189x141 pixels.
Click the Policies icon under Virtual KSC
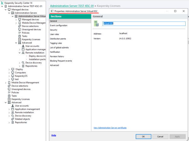point(20,33)
